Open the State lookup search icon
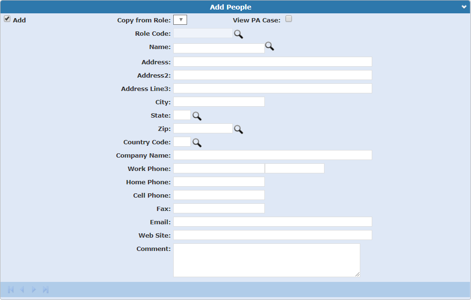 coord(197,116)
